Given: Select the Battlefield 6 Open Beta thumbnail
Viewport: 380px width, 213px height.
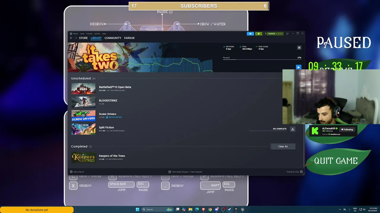Looking at the screenshot, I should tap(83, 89).
